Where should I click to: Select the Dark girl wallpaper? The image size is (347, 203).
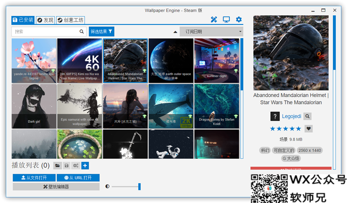pos(34,106)
